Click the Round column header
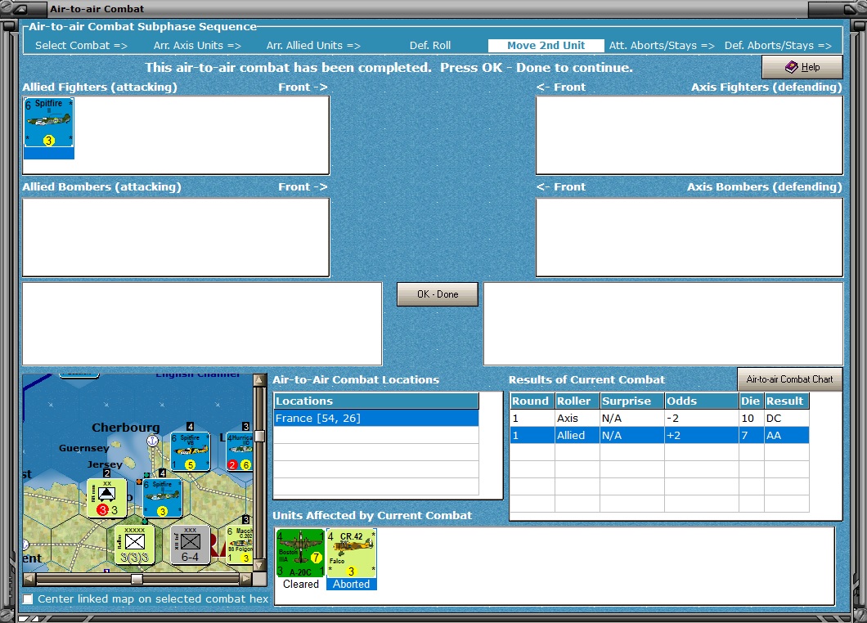 click(x=532, y=401)
